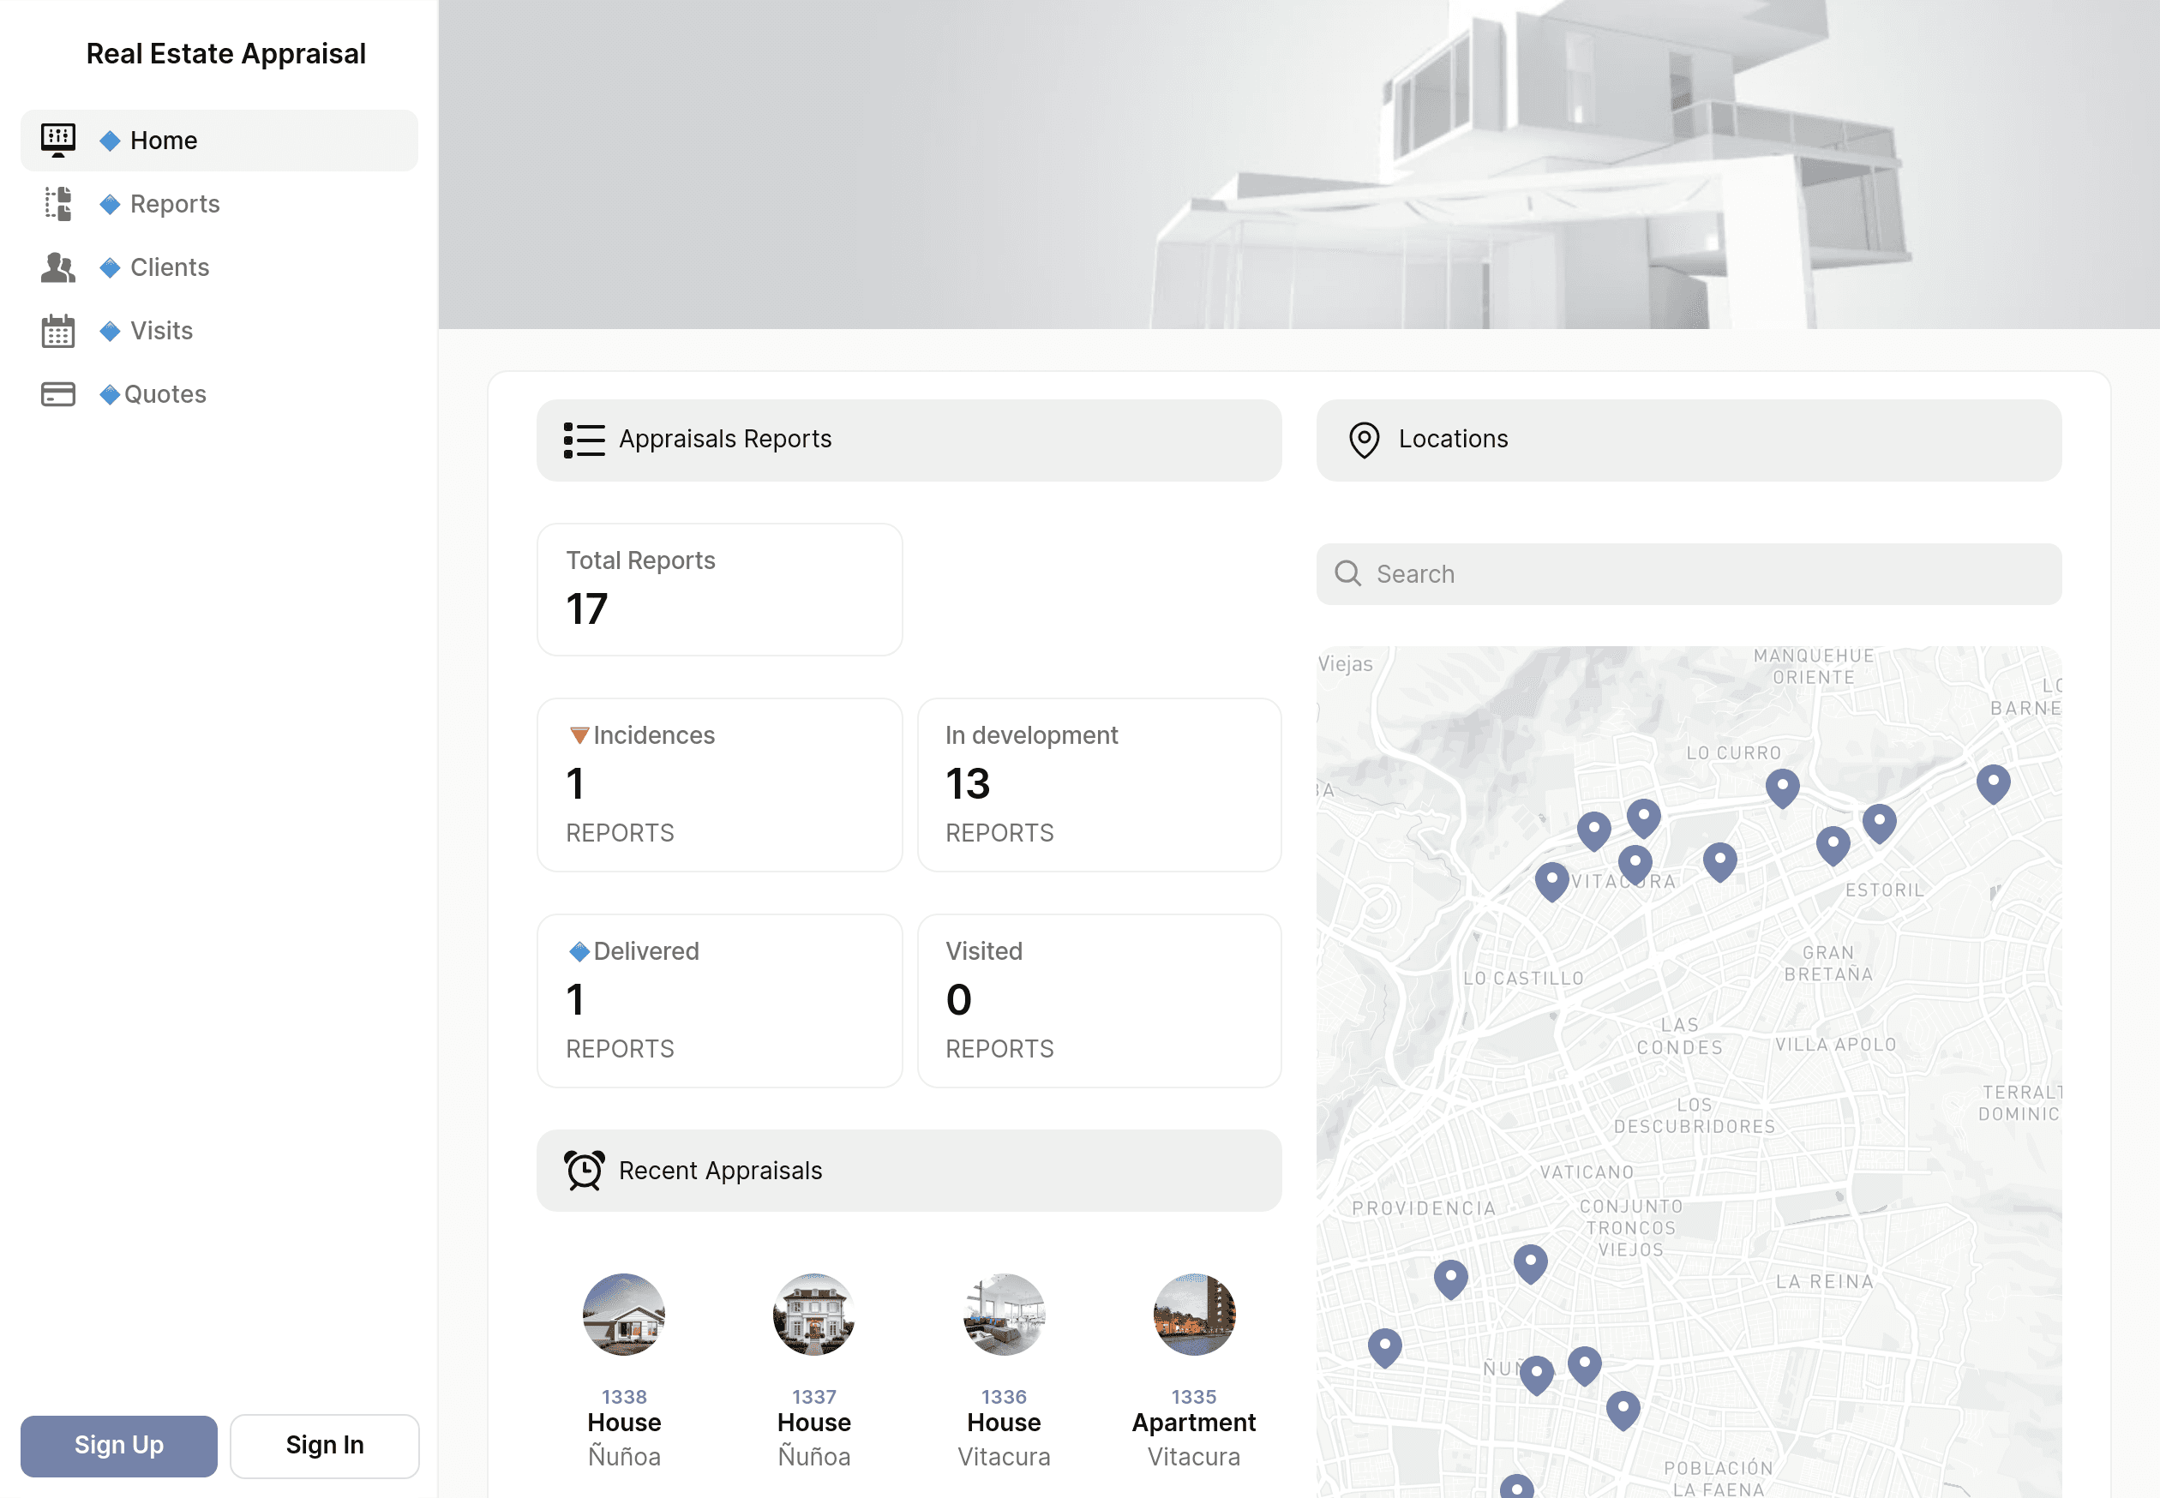Select Quotes in the sidebar
2160x1498 pixels.
(219, 394)
